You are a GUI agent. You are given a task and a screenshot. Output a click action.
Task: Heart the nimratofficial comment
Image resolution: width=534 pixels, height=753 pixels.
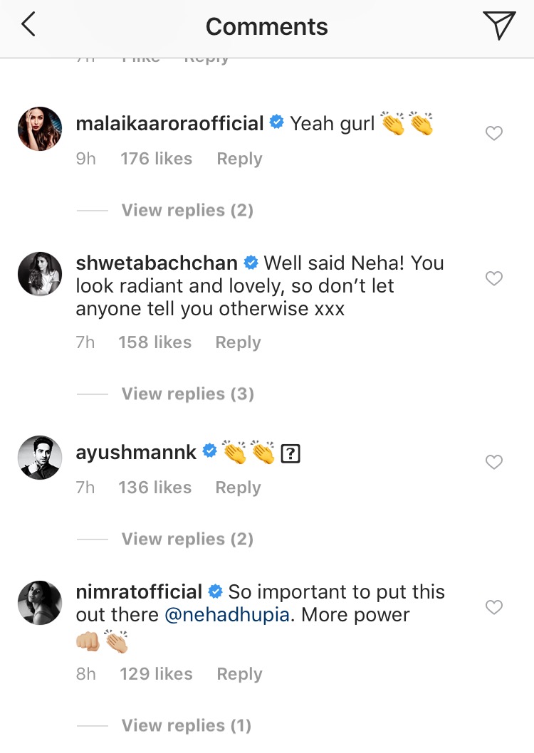tap(493, 607)
